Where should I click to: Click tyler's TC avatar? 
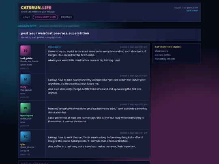pos(26,136)
